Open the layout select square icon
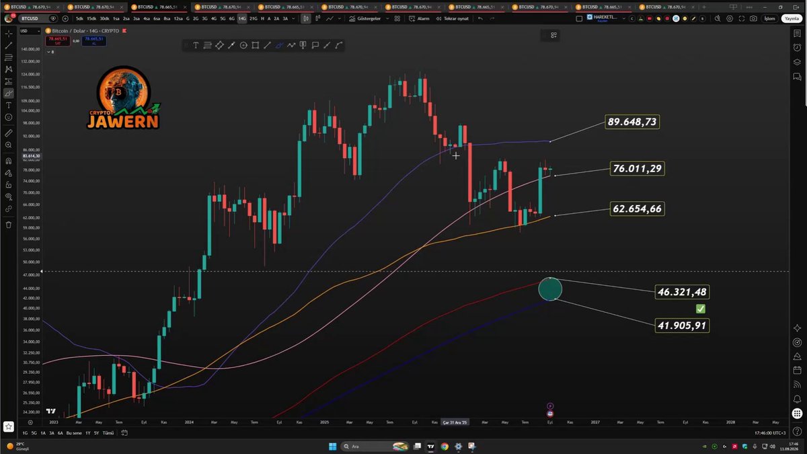The image size is (807, 454). click(580, 19)
